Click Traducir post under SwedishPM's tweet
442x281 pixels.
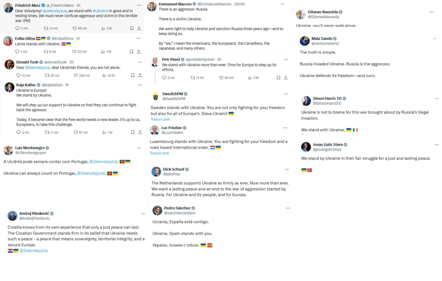click(x=160, y=119)
